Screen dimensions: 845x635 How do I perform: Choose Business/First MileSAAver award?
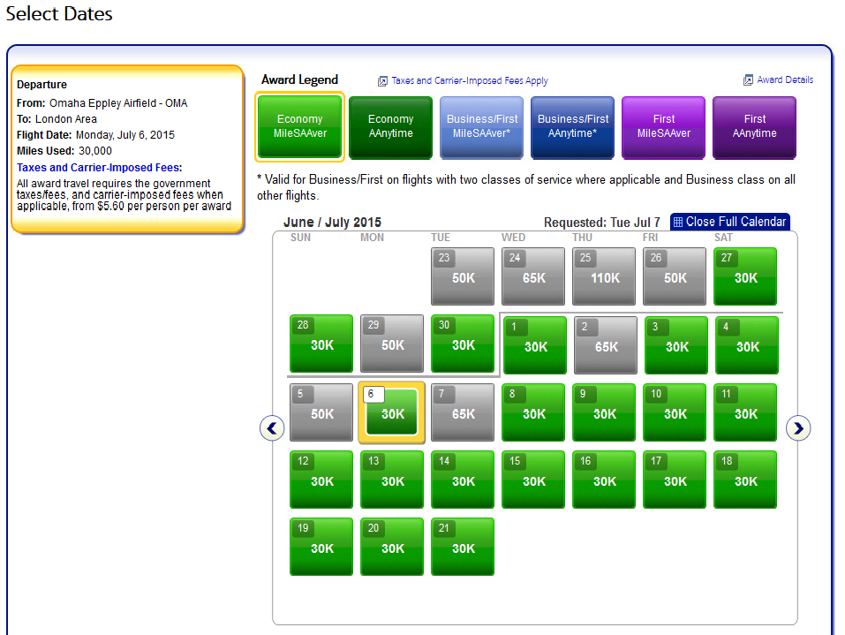point(481,127)
